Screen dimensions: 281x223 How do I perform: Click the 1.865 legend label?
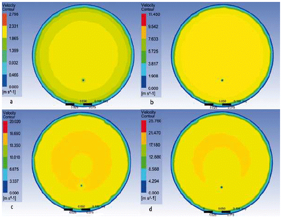pos(14,38)
